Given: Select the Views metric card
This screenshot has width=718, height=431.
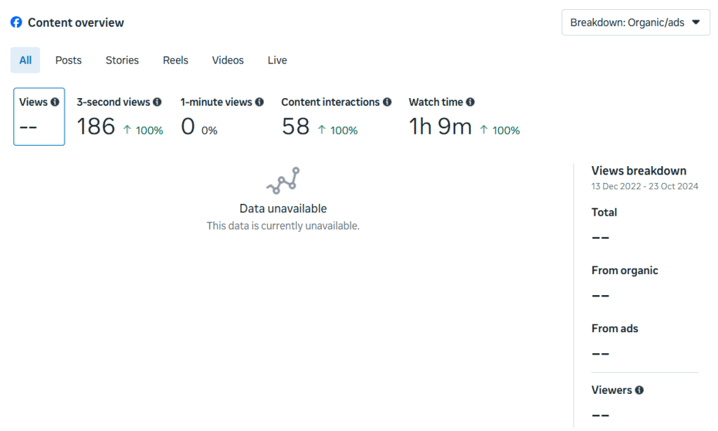Looking at the screenshot, I should click(39, 117).
